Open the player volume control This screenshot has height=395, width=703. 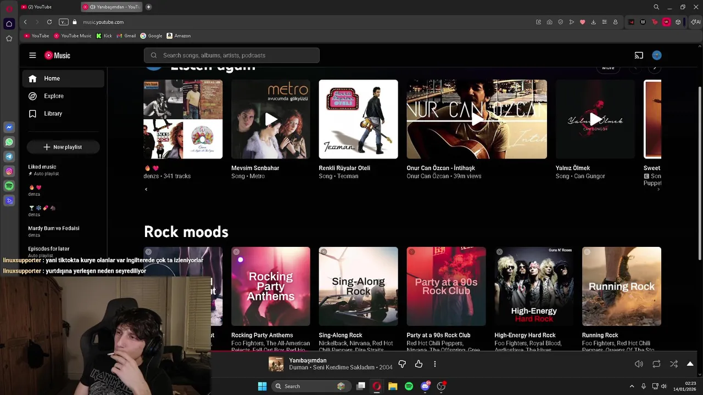(x=639, y=364)
